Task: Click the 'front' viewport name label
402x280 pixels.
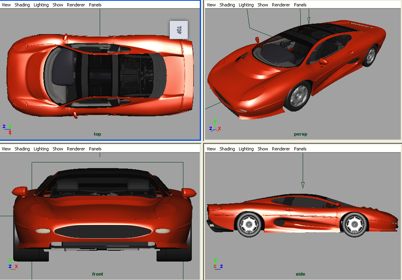Action: 97,274
